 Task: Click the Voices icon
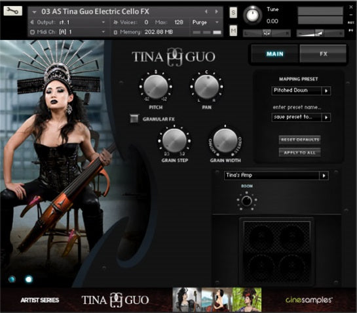[116, 22]
